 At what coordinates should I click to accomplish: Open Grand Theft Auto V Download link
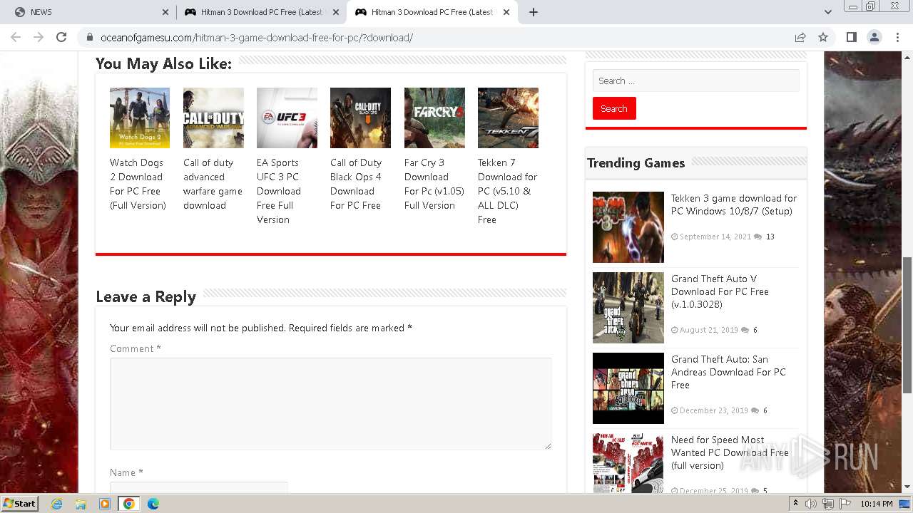(x=720, y=291)
